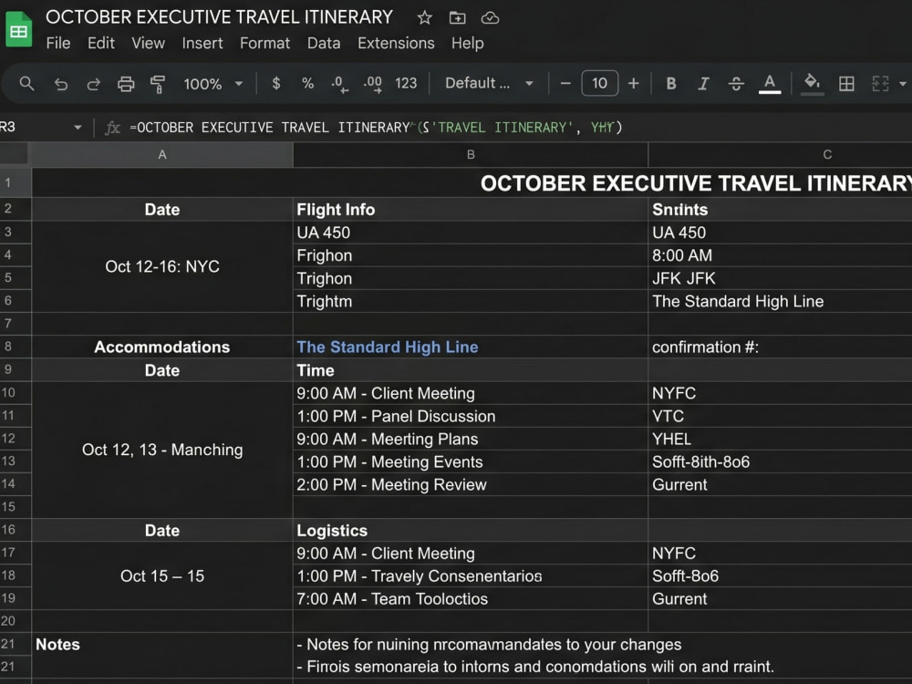Print the sheet using printer icon
This screenshot has width=912, height=684.
pos(126,84)
